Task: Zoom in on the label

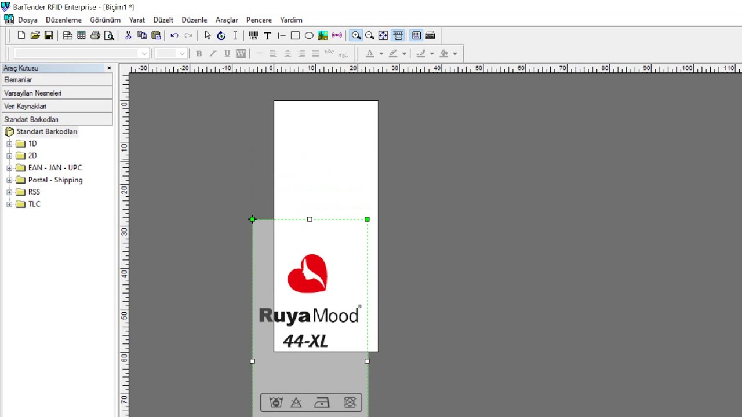Action: pos(356,35)
